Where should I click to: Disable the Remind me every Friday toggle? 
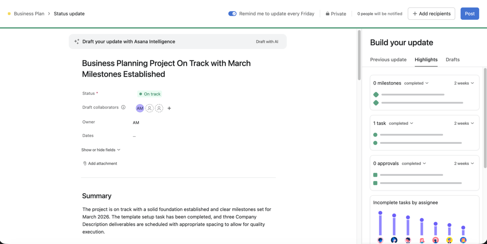232,13
